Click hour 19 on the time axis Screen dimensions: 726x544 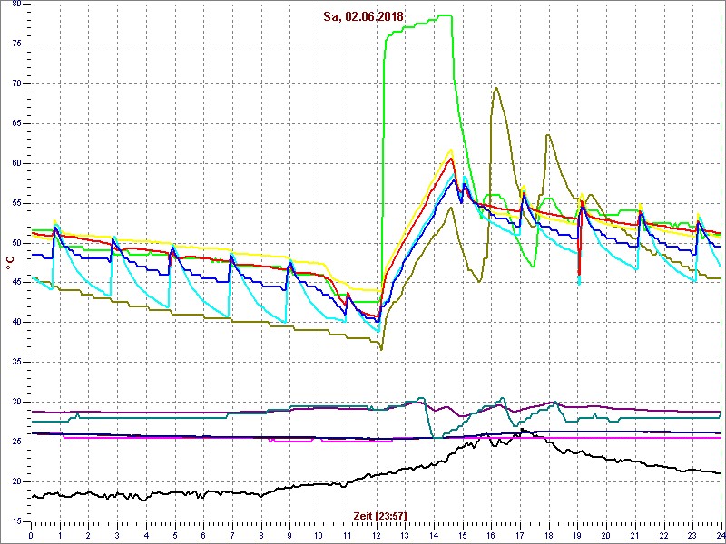[x=577, y=535]
